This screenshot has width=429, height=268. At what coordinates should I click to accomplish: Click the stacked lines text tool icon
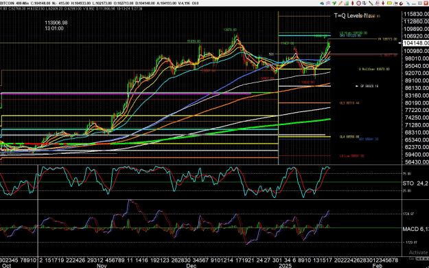click(x=378, y=3)
